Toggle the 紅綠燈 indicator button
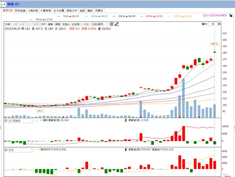 (x=76, y=24)
